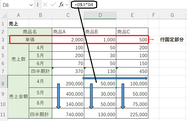
Task: Click the Cancel (X) icon in formula bar
Action: 45,5
